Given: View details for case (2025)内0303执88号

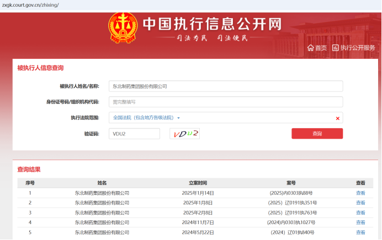Looking at the screenshot, I should pyautogui.click(x=360, y=193).
